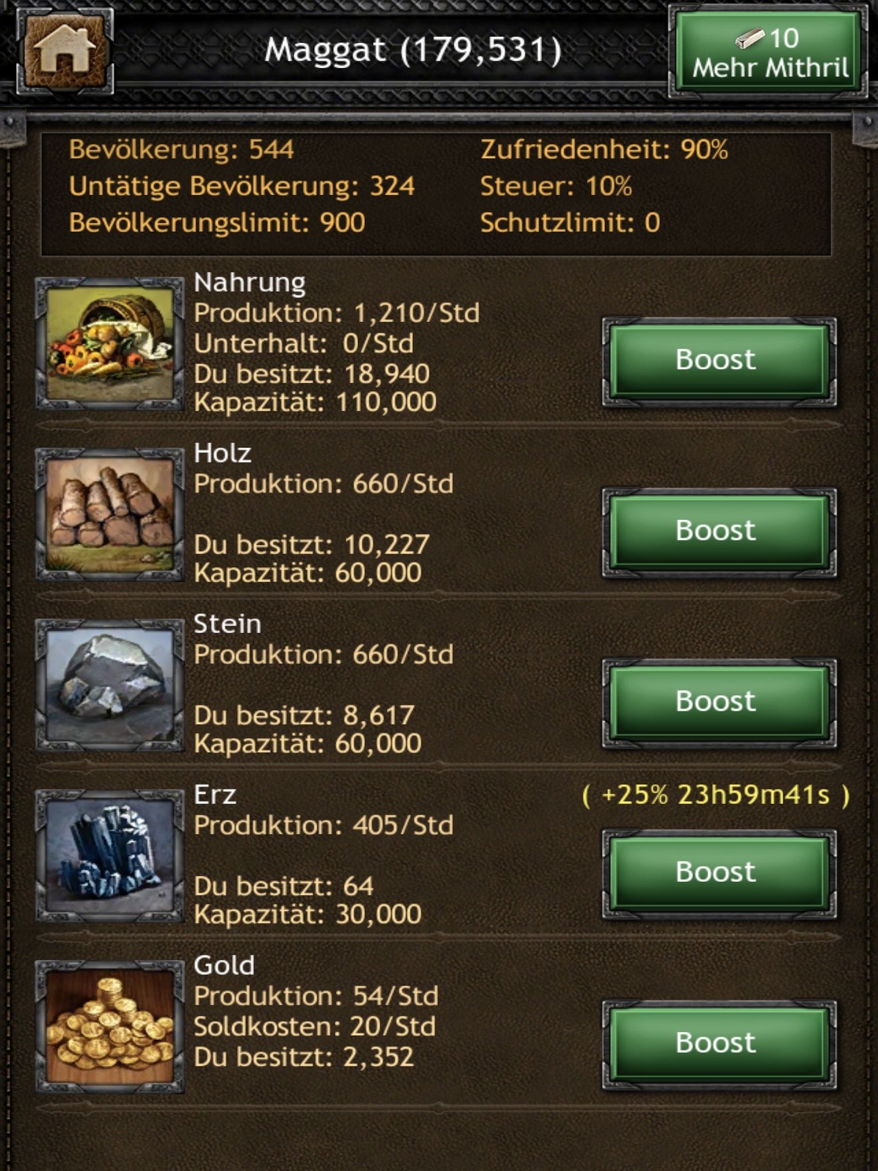Tap the Erz +25% boost timer

click(716, 795)
